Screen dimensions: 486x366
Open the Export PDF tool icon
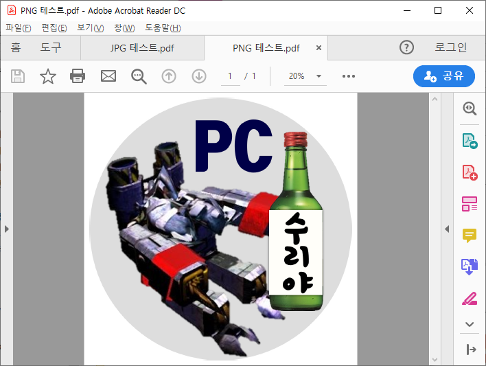coord(470,141)
